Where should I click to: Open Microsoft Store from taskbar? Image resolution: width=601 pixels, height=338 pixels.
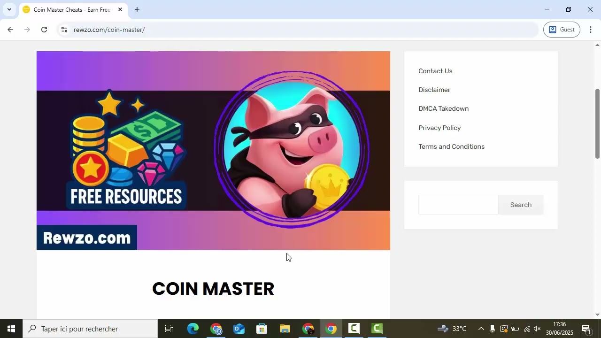tap(262, 329)
